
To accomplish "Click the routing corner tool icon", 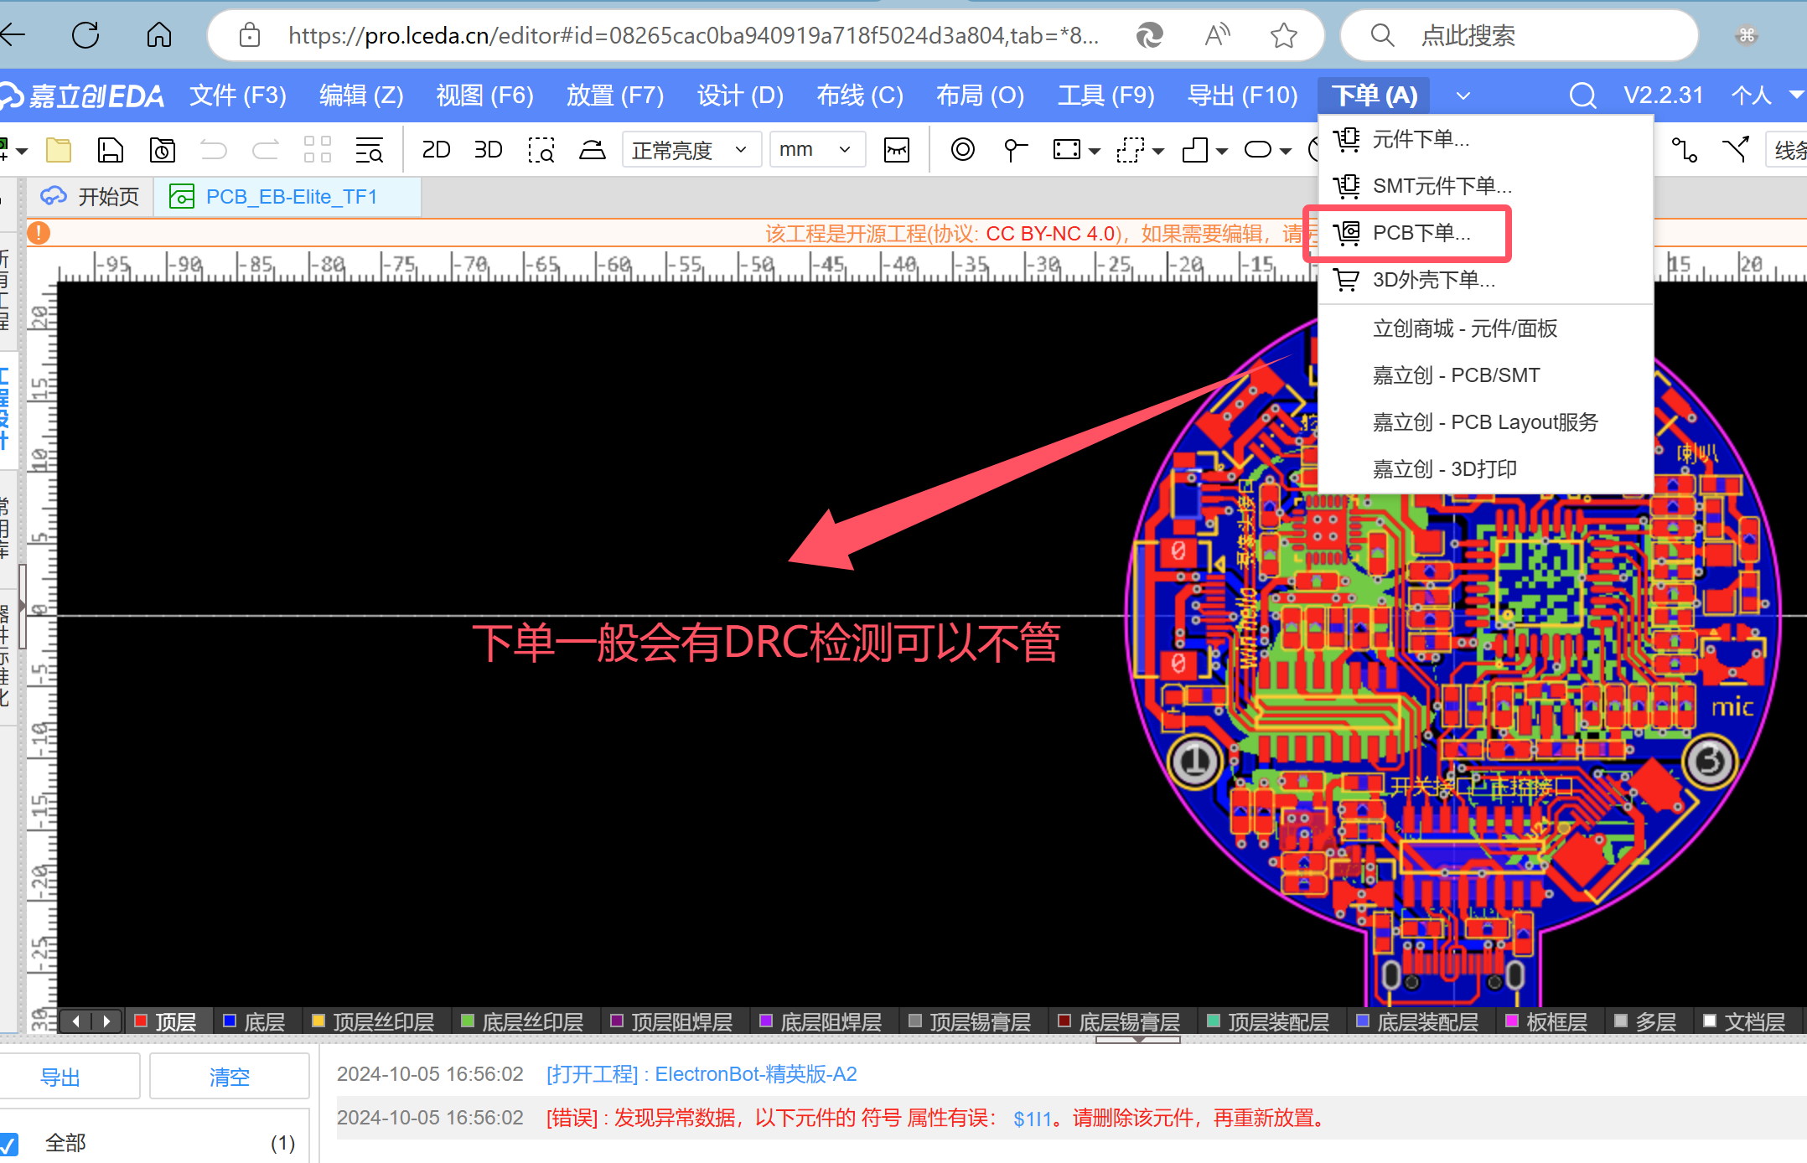I will click(1685, 150).
